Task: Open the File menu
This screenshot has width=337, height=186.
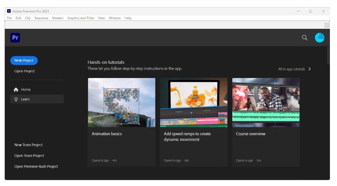Action: click(9, 18)
